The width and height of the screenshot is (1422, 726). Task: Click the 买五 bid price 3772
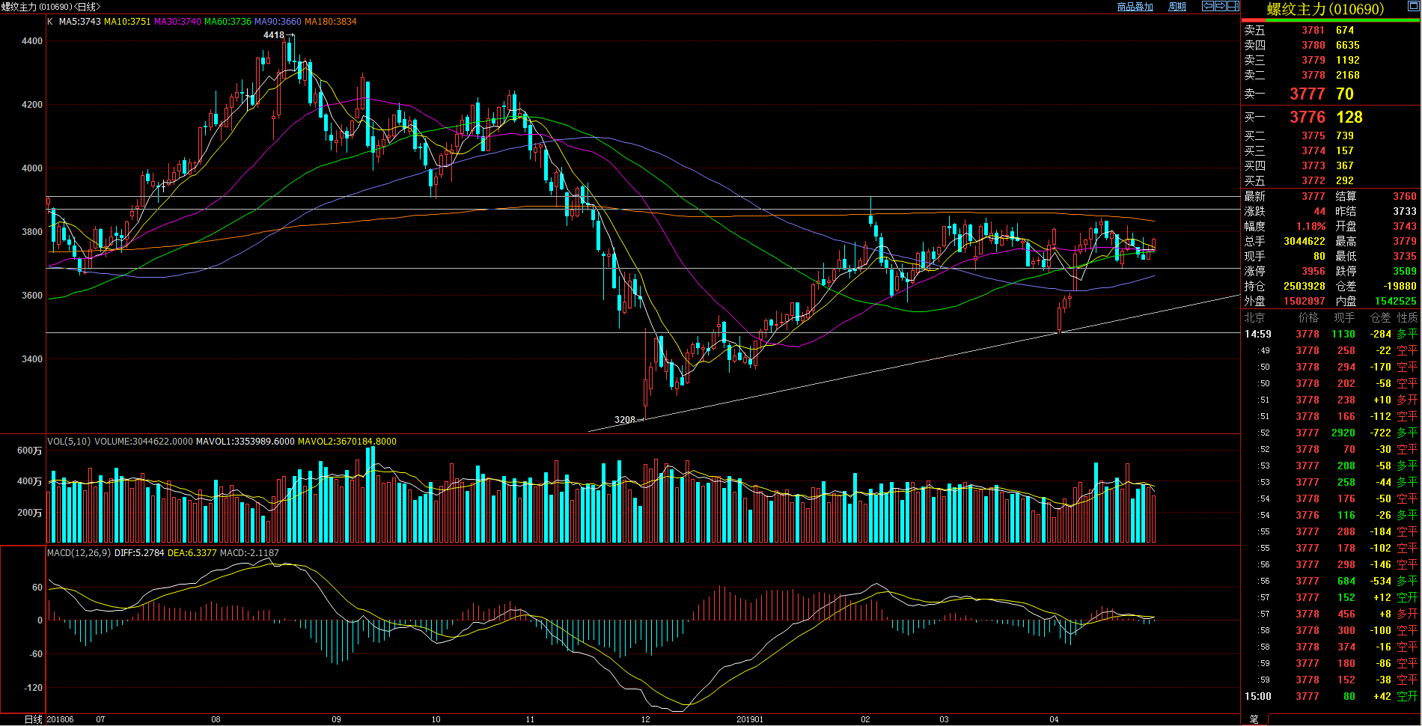click(x=1313, y=181)
